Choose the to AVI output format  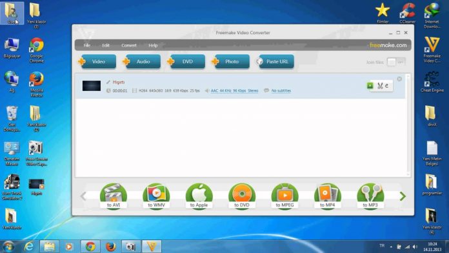pyautogui.click(x=114, y=196)
